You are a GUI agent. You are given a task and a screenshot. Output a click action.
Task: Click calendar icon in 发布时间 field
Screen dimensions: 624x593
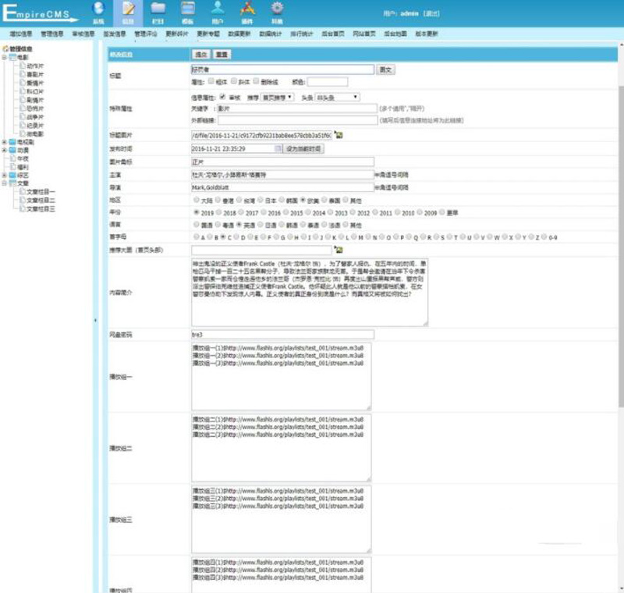coord(278,148)
